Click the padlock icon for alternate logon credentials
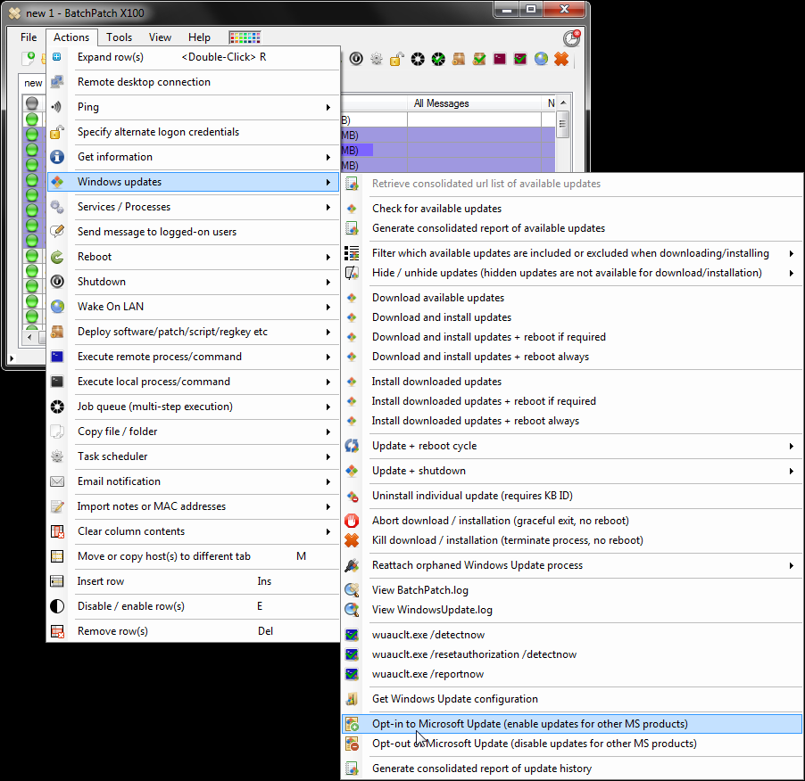The height and width of the screenshot is (781, 805). 57,132
